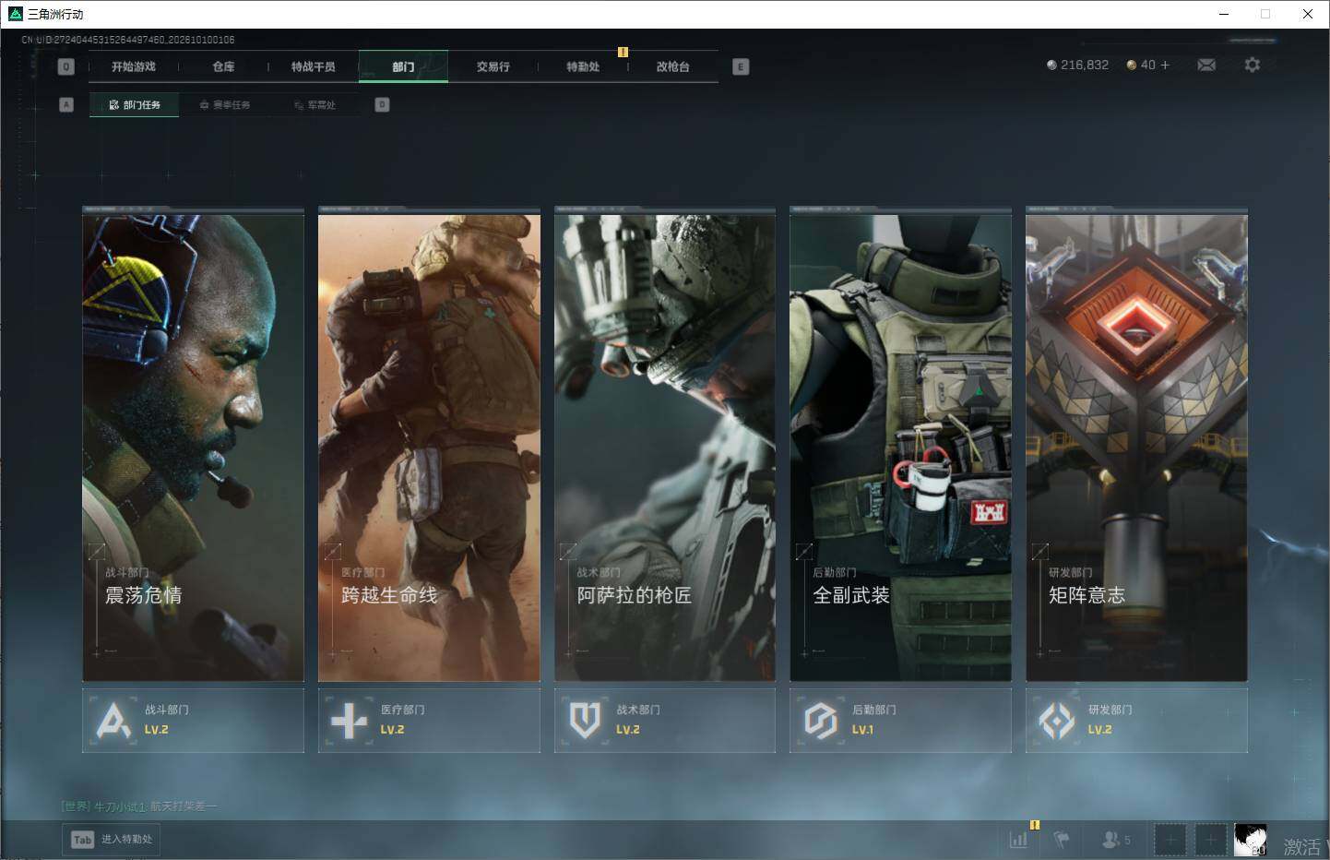1330x860 pixels.
Task: Switch to the 特勤处 tab
Action: (x=583, y=66)
